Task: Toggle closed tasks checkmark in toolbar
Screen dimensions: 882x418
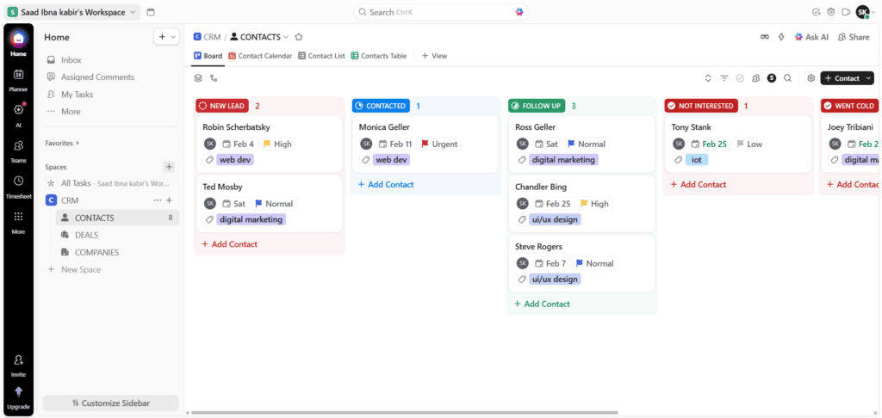Action: pos(740,78)
